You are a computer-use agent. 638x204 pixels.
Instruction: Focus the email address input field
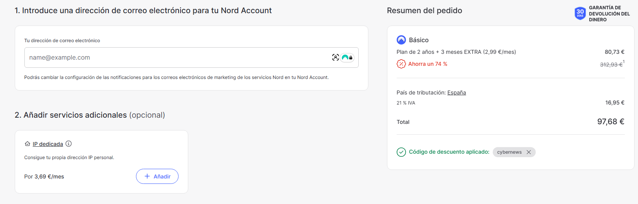pyautogui.click(x=191, y=57)
